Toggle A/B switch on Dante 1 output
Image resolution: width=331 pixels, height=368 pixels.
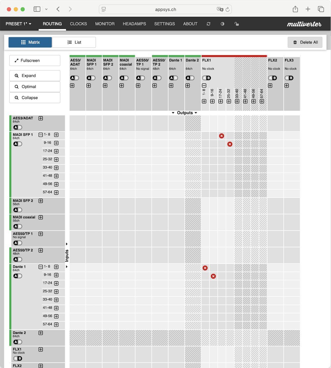173,78
